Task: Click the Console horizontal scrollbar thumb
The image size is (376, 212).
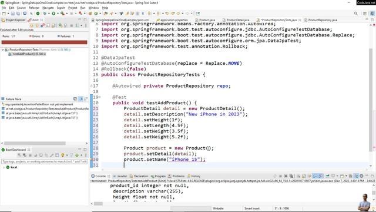Action: (x=98, y=204)
